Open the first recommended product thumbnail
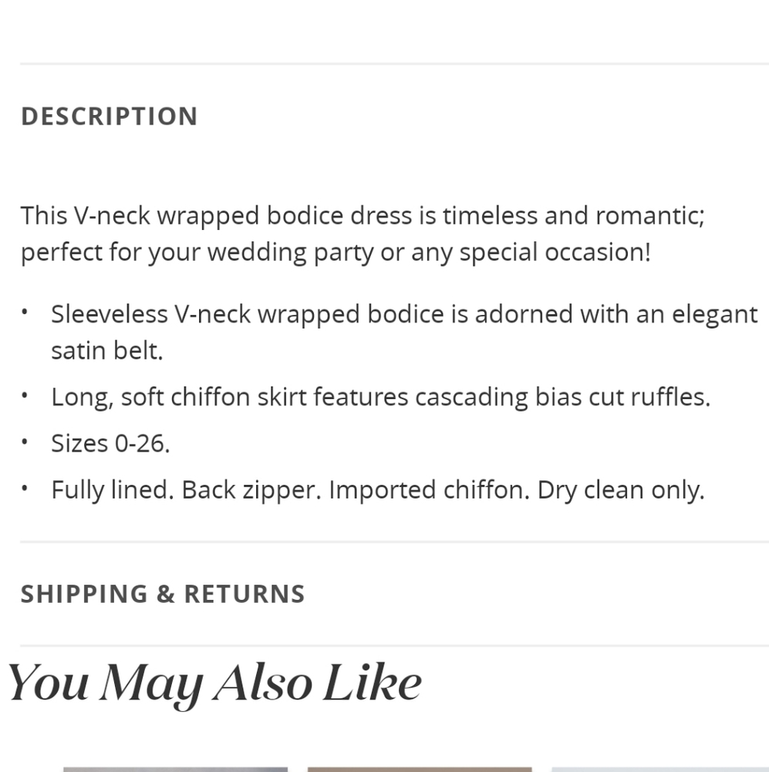This screenshot has height=772, width=769. click(175, 769)
